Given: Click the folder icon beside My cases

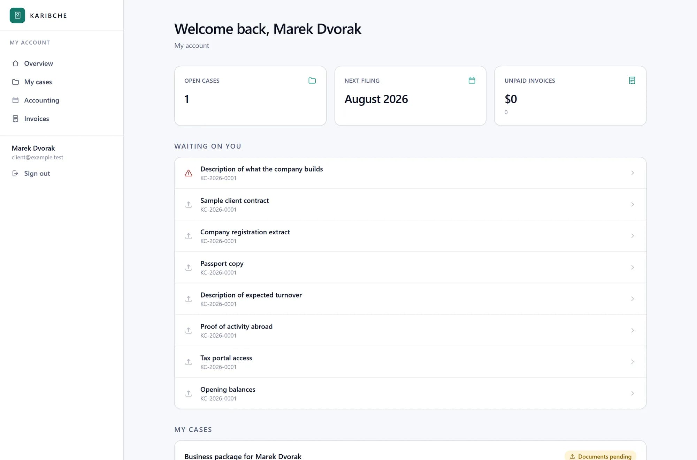Looking at the screenshot, I should click(15, 82).
